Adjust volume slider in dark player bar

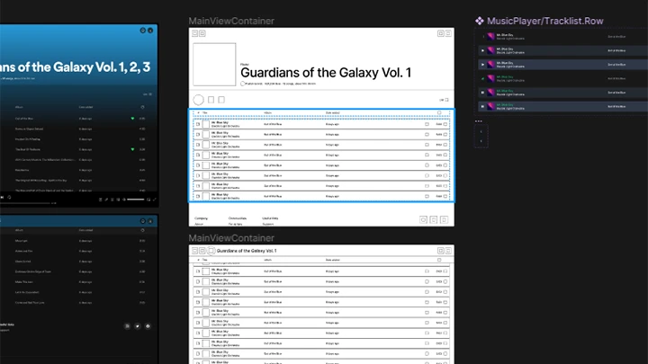[136, 200]
